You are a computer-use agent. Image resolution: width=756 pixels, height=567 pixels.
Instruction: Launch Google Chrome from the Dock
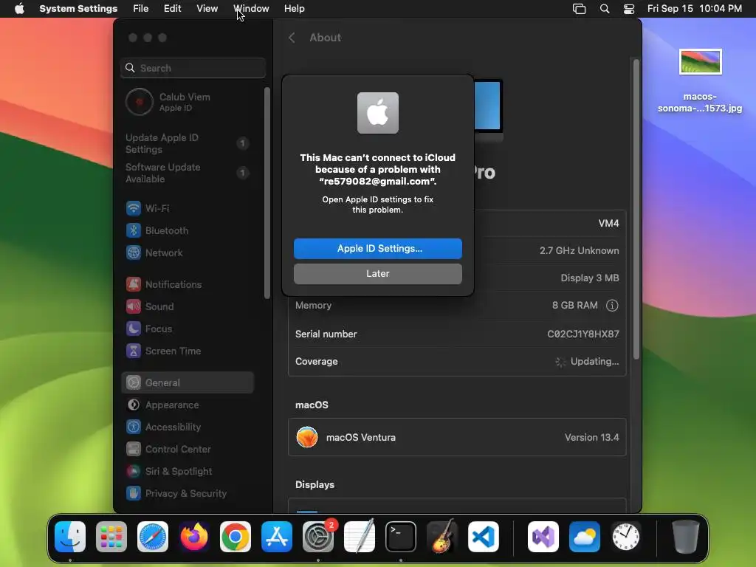pos(236,537)
